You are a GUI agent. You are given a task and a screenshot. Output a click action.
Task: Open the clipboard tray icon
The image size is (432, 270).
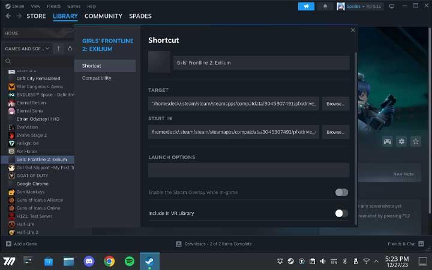(312, 261)
